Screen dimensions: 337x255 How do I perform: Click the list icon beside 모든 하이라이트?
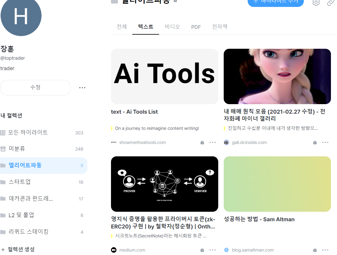(x=3, y=133)
